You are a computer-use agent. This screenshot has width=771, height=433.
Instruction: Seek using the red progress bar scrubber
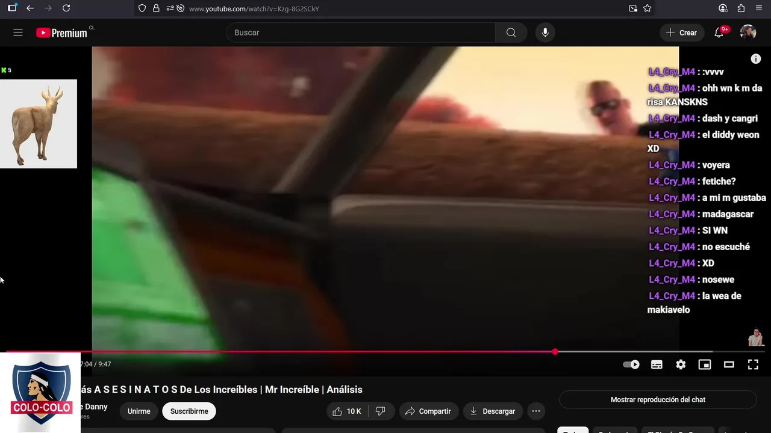coord(555,352)
